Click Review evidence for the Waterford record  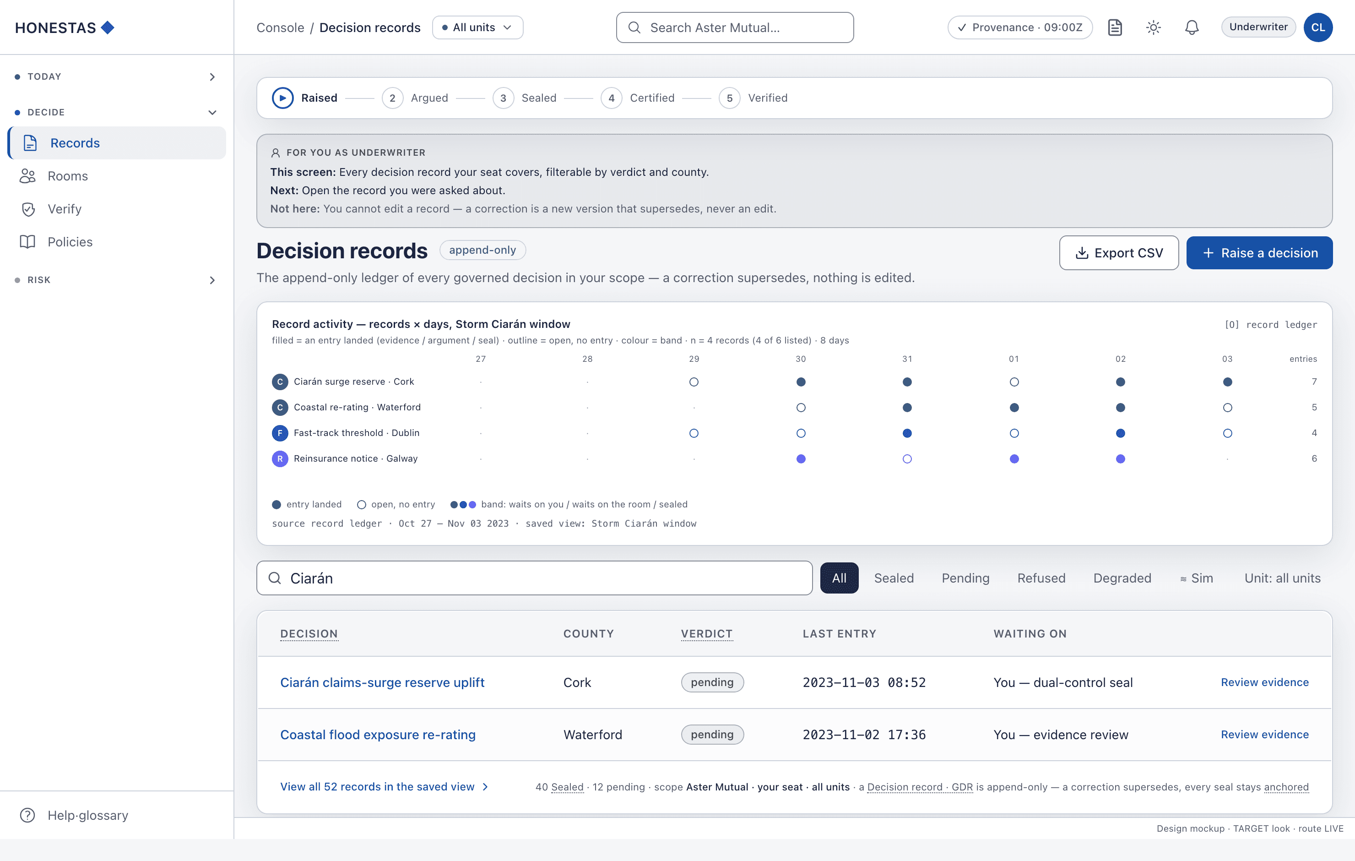pos(1264,735)
